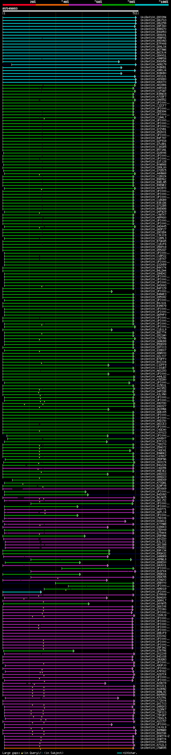This screenshot has height=755, width=171.
Task: Open hit UniRef100_A7ED80
Action: coord(153,380)
